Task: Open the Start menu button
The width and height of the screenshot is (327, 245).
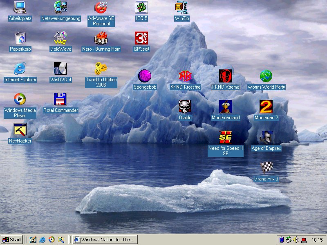Action: point(12,240)
